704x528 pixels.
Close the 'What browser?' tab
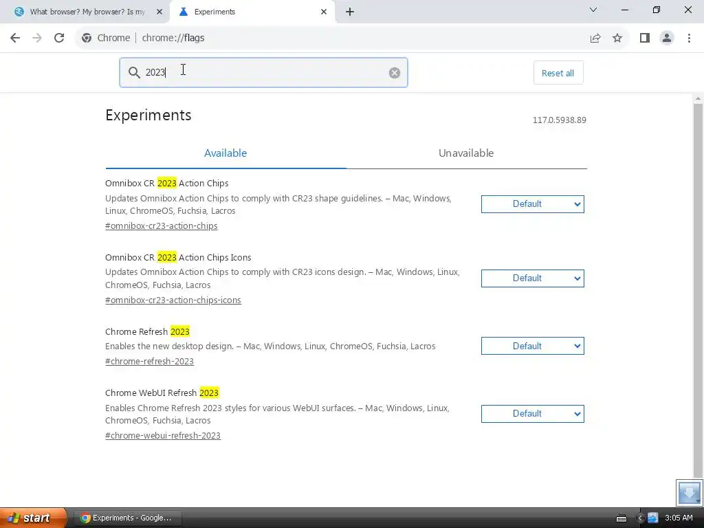[x=159, y=12]
